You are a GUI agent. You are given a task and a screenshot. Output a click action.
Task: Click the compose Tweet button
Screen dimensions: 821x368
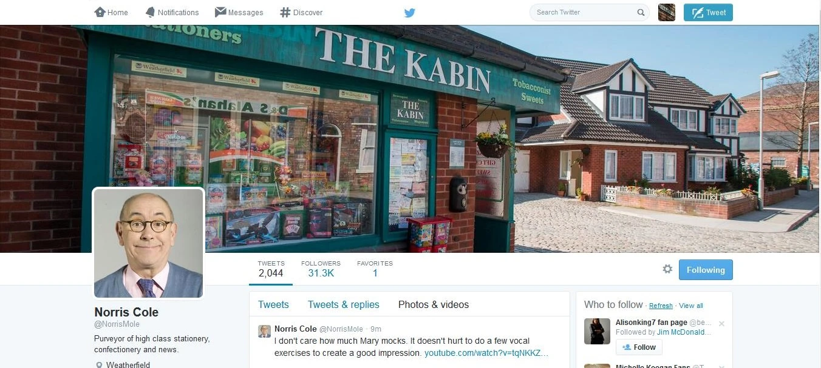708,12
